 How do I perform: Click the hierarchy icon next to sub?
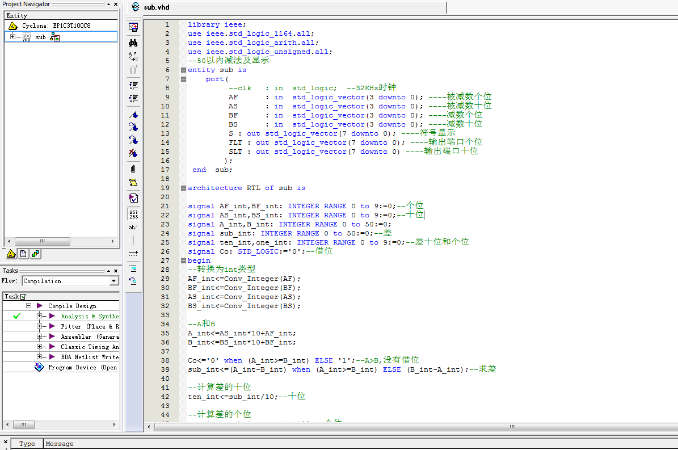click(x=54, y=37)
